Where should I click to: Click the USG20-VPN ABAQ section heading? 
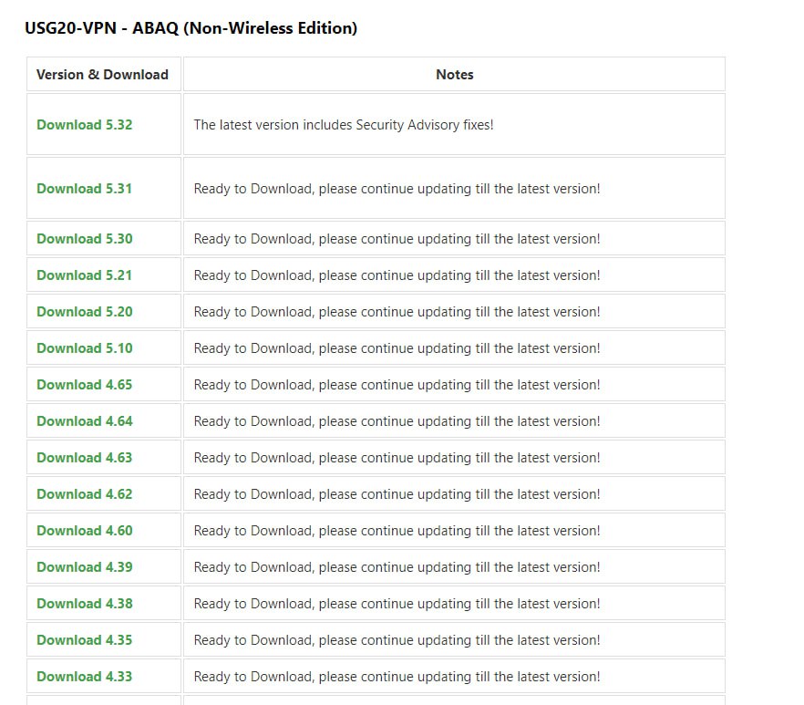coord(191,28)
